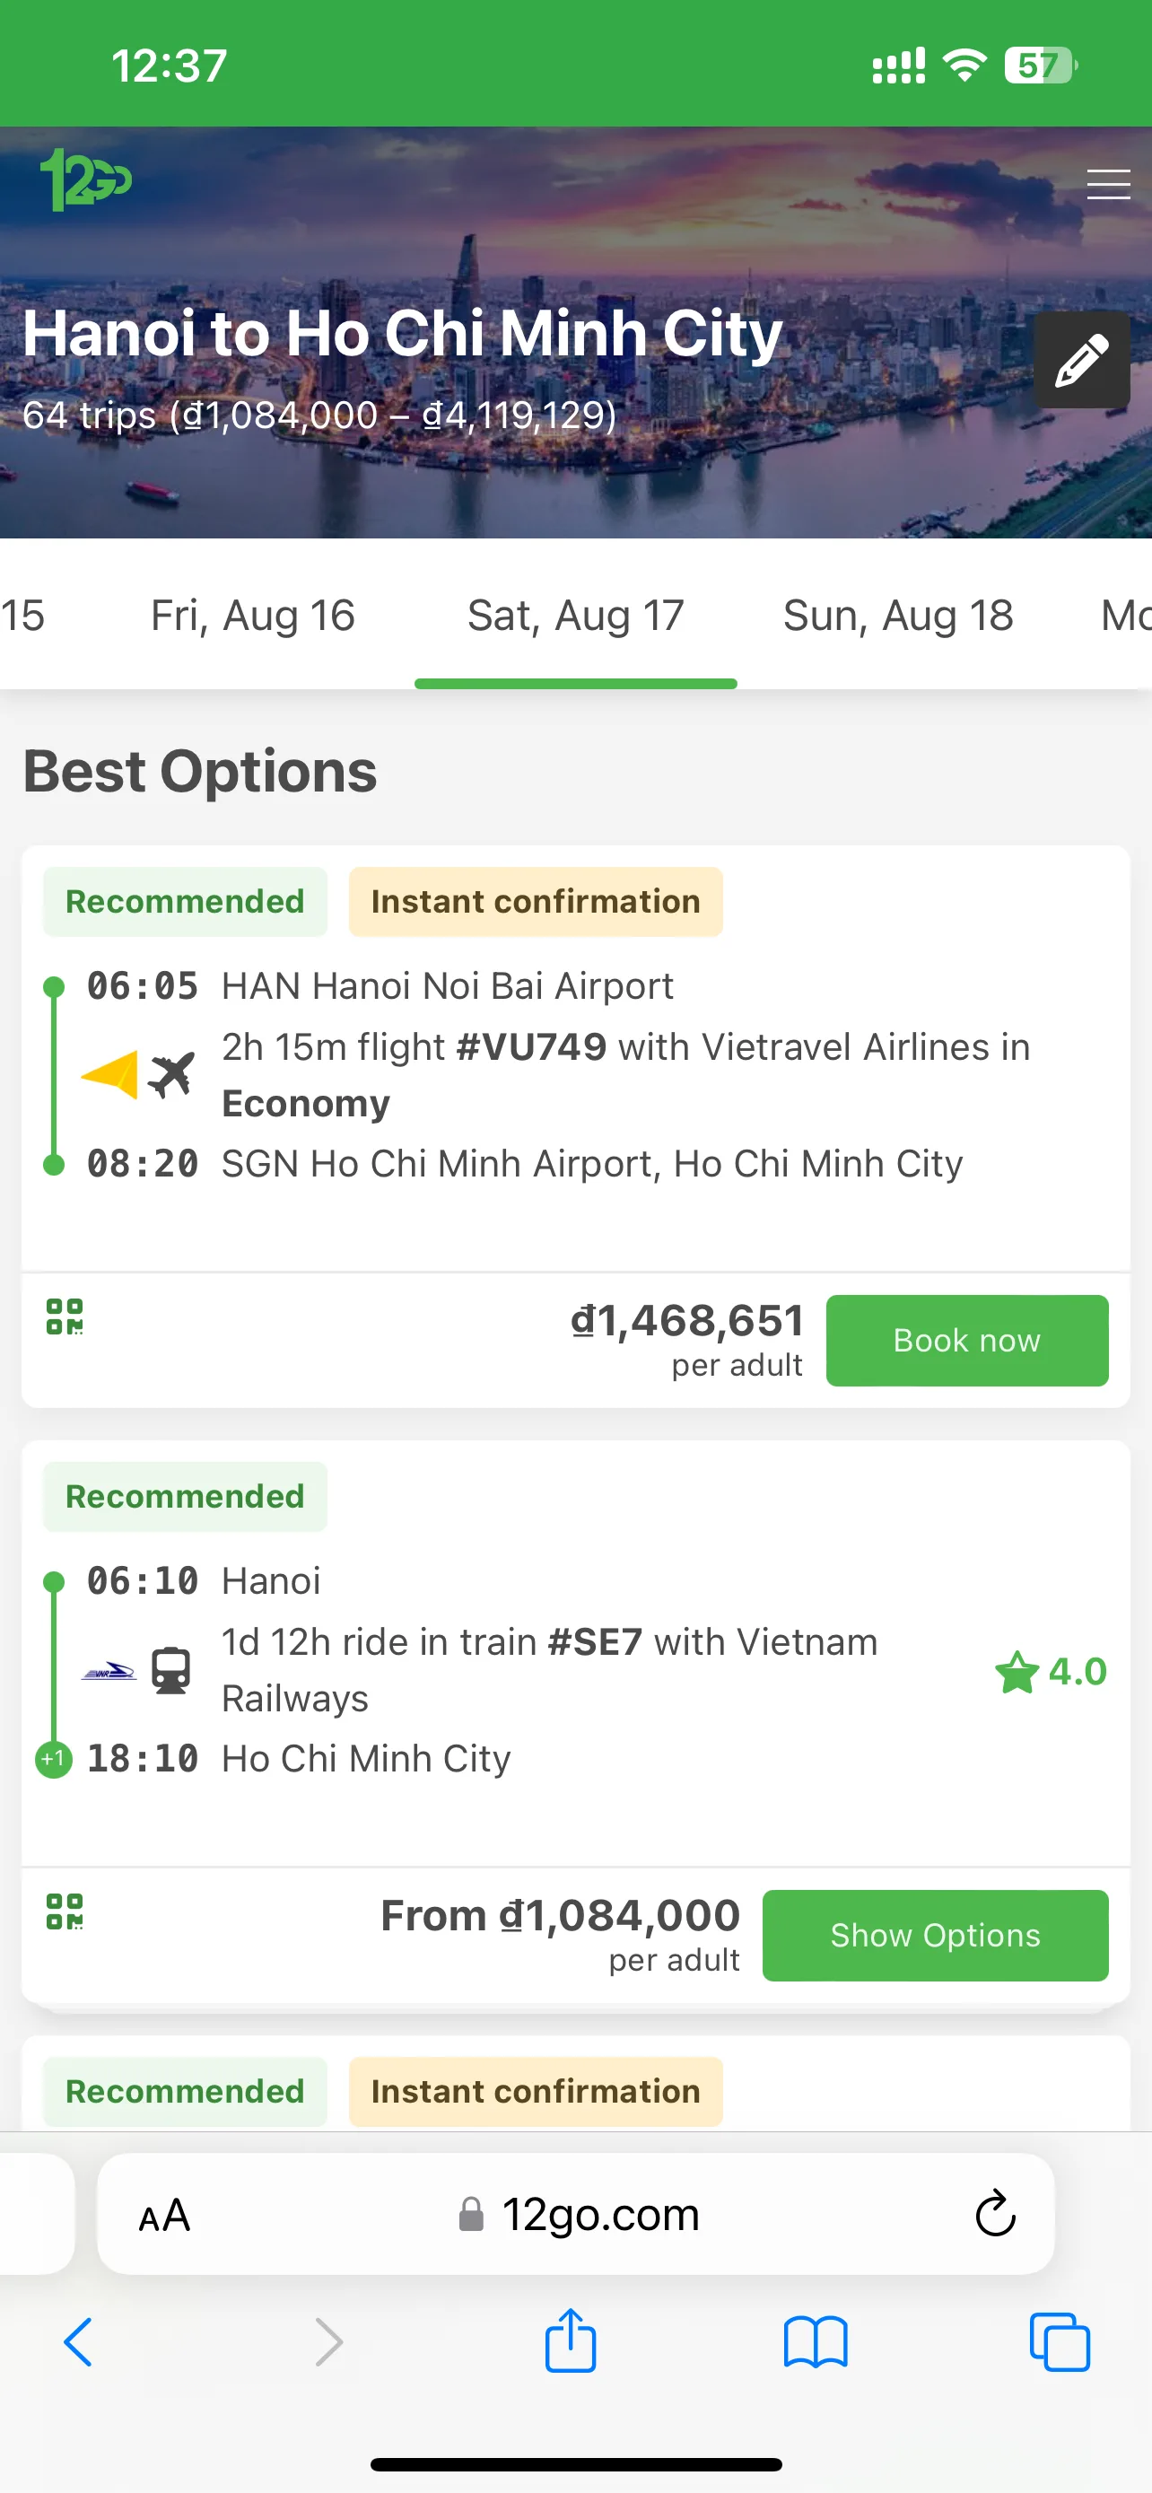
Task: Open the AA reader text options
Action: (x=164, y=2214)
